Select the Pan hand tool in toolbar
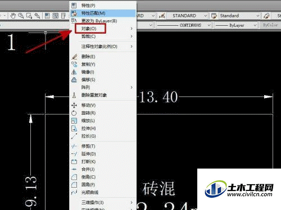This screenshot has width=281, height=210. click(13, 16)
